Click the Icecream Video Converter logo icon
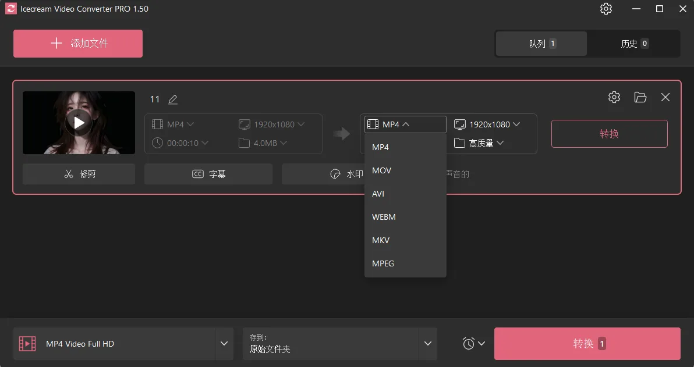The height and width of the screenshot is (367, 694). [x=10, y=9]
